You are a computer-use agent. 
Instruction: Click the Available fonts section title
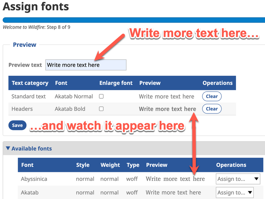click(x=32, y=149)
